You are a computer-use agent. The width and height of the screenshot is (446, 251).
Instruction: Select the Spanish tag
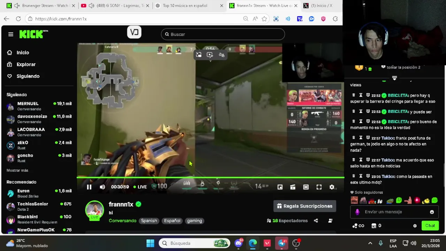149,221
